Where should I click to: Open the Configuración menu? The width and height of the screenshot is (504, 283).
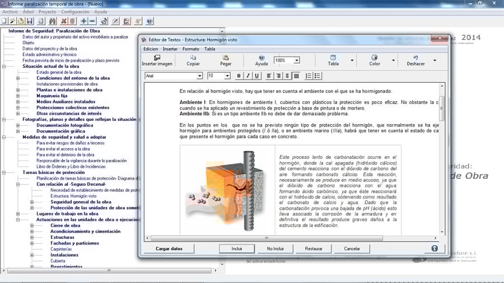point(75,12)
